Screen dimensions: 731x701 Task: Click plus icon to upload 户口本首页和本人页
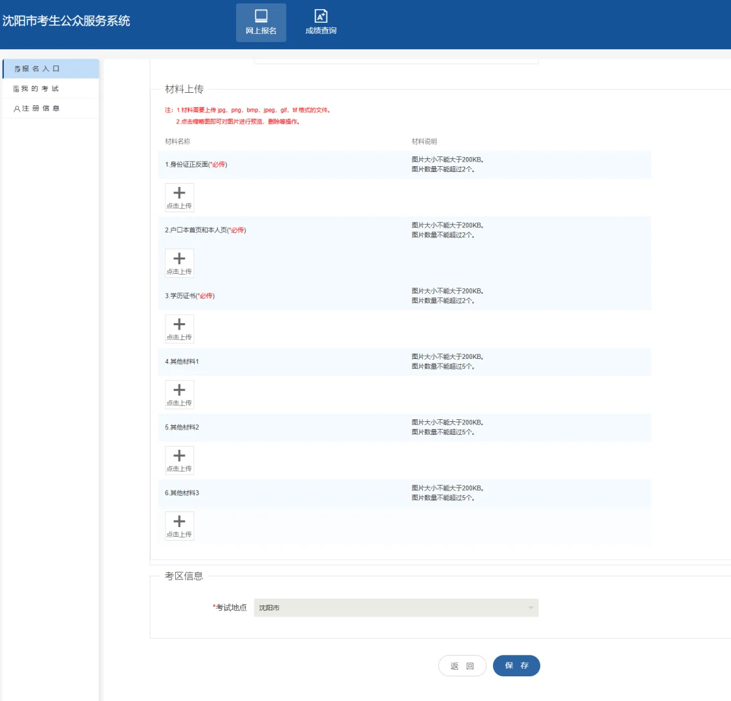(x=179, y=259)
